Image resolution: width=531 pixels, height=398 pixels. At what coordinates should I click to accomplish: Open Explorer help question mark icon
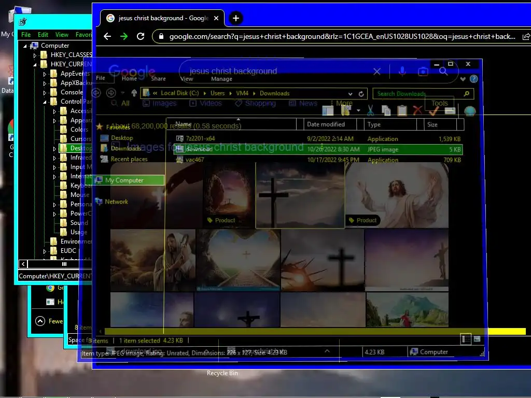(474, 79)
